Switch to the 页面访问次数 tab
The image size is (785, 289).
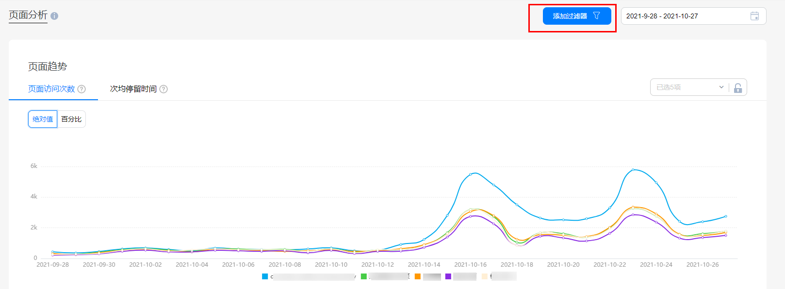(x=51, y=89)
